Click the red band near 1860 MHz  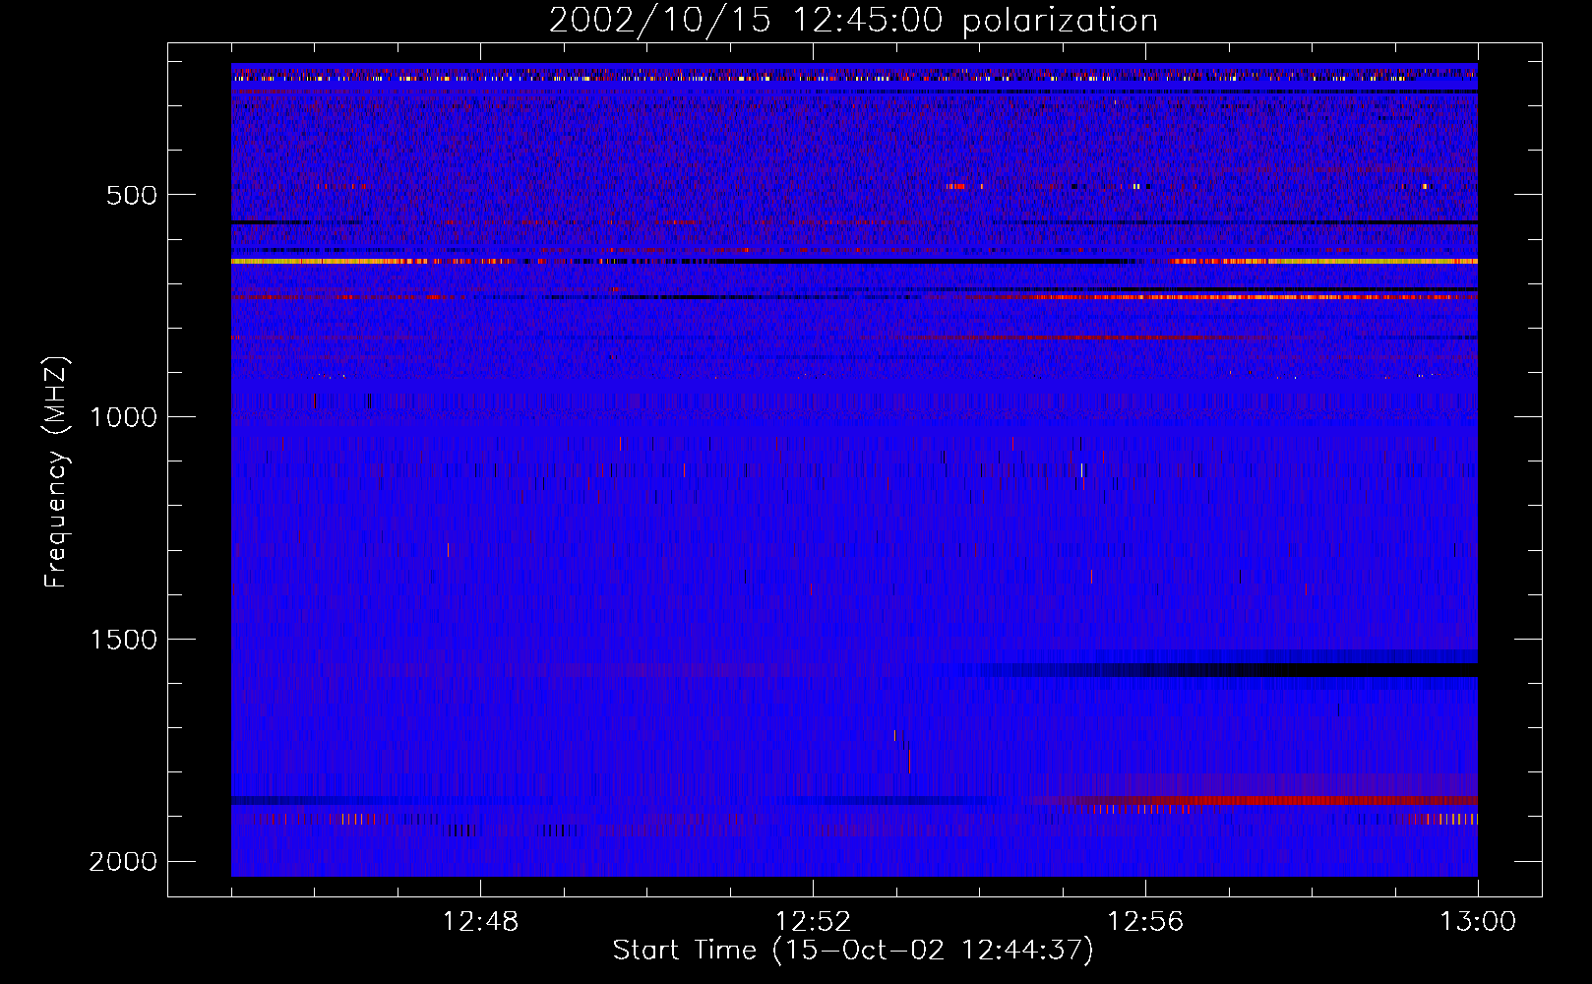(x=1255, y=800)
